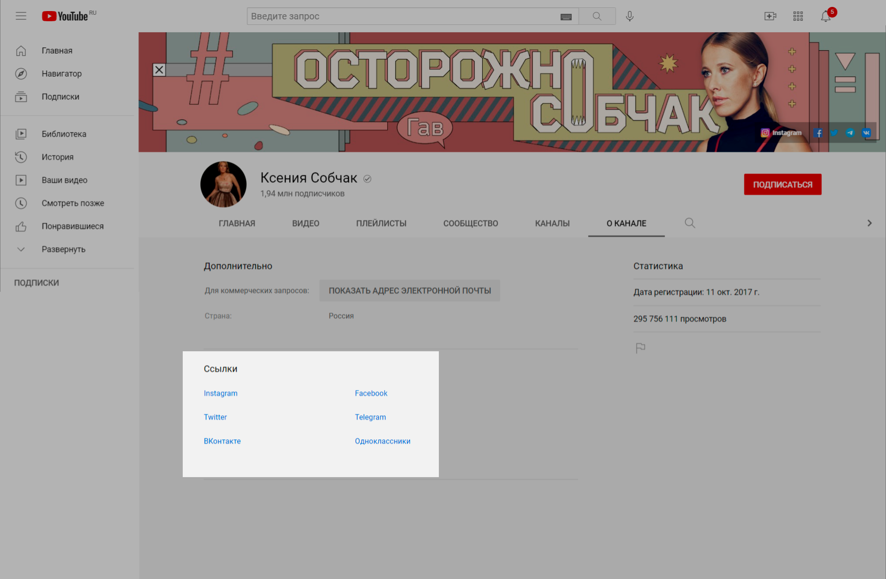Subscribe with ПОДПИСАТЬСЯ button
Image resolution: width=886 pixels, height=579 pixels.
pyautogui.click(x=783, y=184)
